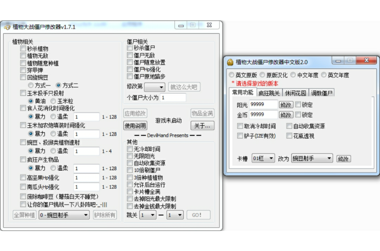Screen dimensions: 380x251
Task: Click the 个僵尸大小为 input field
Action: (x=173, y=98)
